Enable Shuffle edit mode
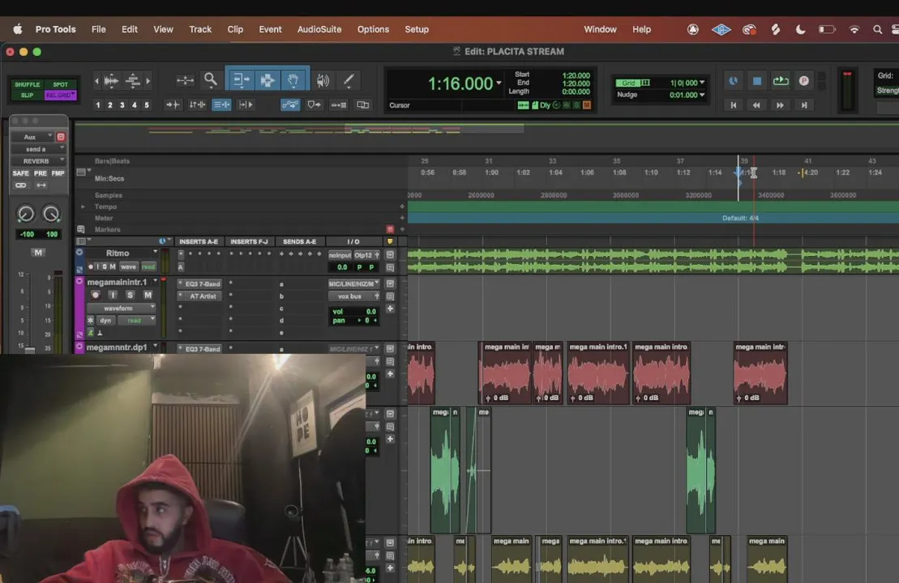 point(27,84)
